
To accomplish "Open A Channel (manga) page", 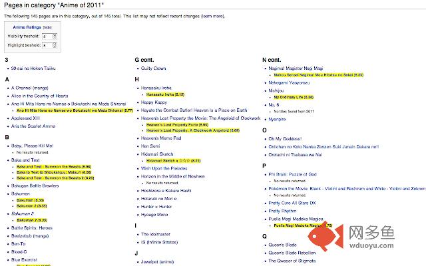I will pyautogui.click(x=29, y=88).
